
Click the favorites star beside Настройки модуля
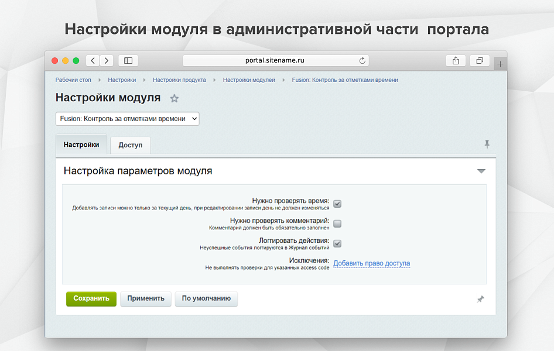[x=174, y=98]
